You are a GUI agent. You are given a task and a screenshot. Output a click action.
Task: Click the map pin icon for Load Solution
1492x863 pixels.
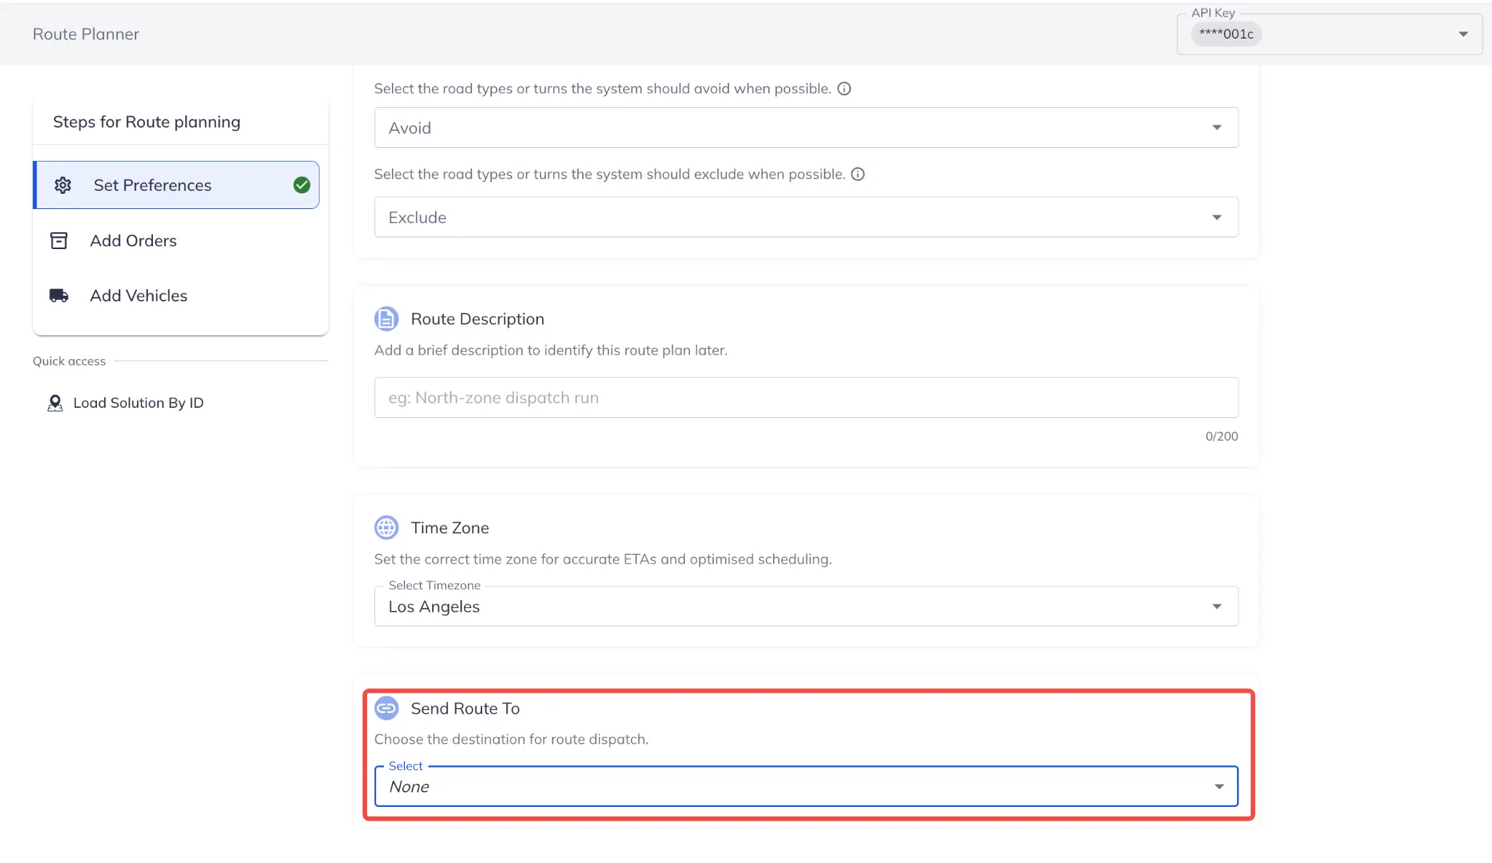(x=55, y=403)
